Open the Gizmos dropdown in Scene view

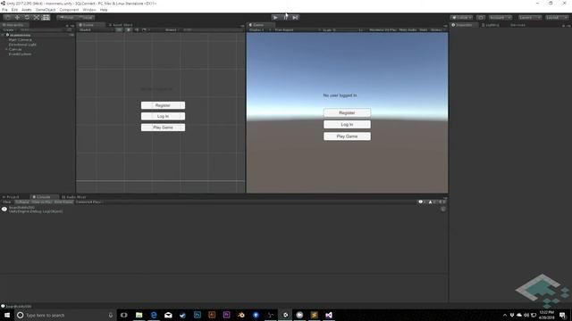coord(172,29)
